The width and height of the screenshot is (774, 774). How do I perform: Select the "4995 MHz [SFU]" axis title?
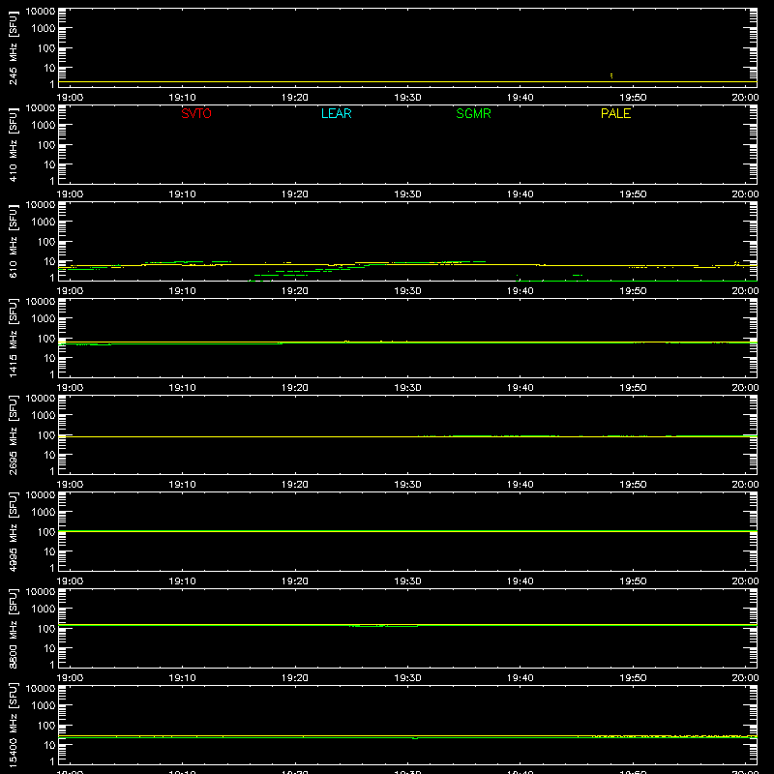point(13,531)
